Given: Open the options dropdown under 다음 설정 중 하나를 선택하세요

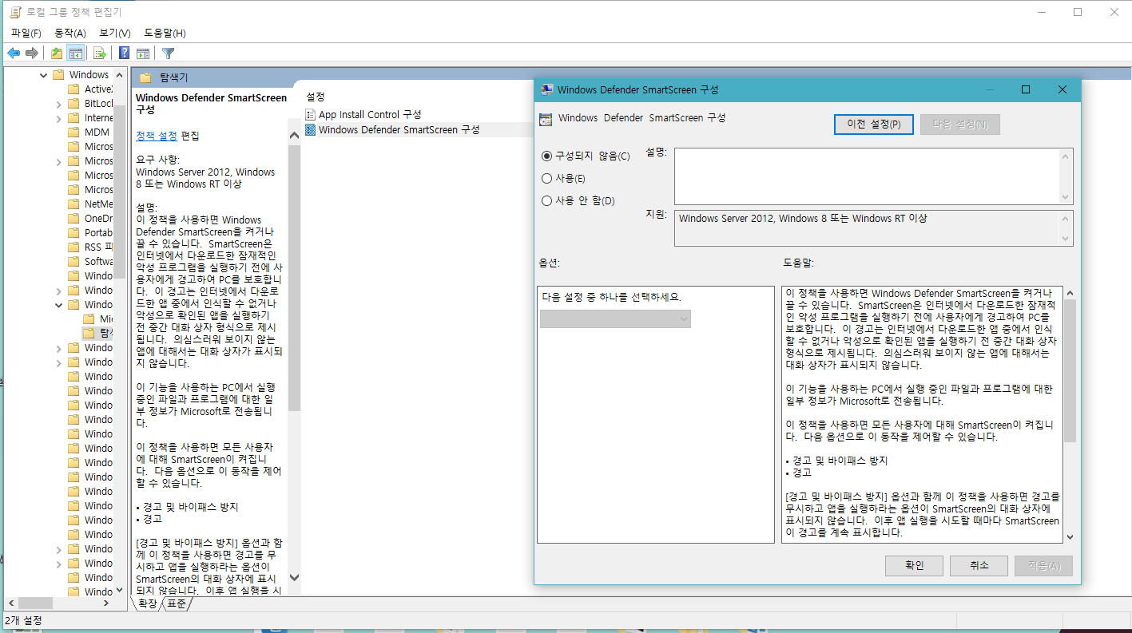Looking at the screenshot, I should (615, 319).
